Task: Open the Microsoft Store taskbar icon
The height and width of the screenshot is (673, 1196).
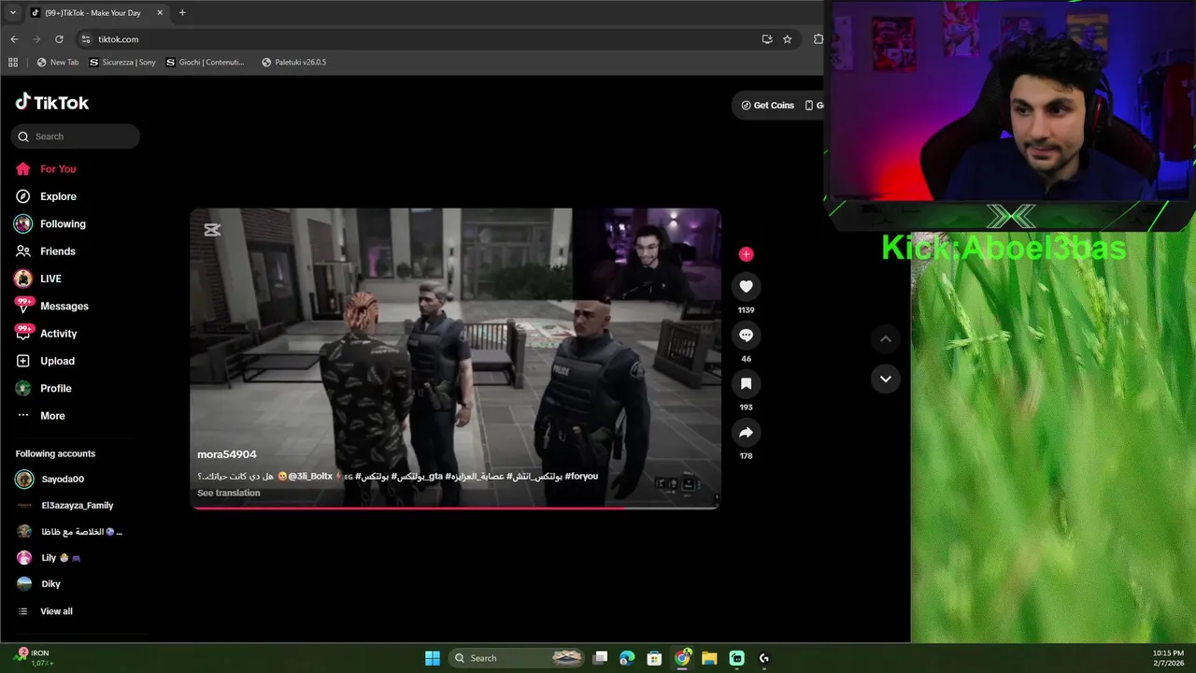Action: (x=654, y=658)
